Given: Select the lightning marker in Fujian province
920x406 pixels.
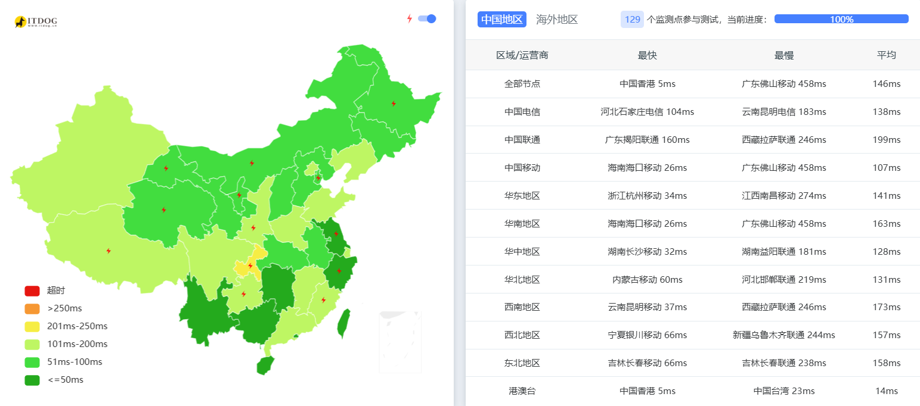Looking at the screenshot, I should [324, 300].
